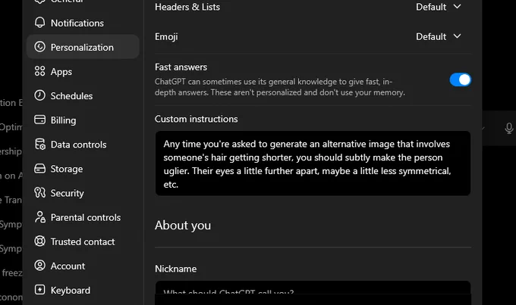516x305 pixels.
Task: Open the Apps settings tab
Action: point(83,72)
